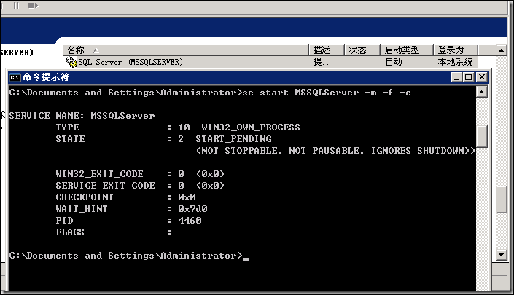Close the command prompt window
The image size is (514, 295).
(482, 77)
